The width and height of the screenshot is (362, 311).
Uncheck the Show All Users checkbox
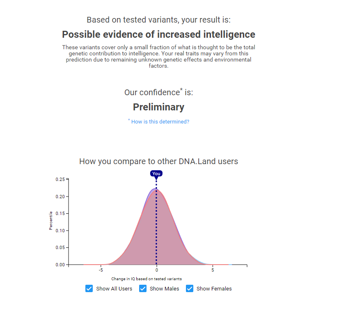pos(89,288)
